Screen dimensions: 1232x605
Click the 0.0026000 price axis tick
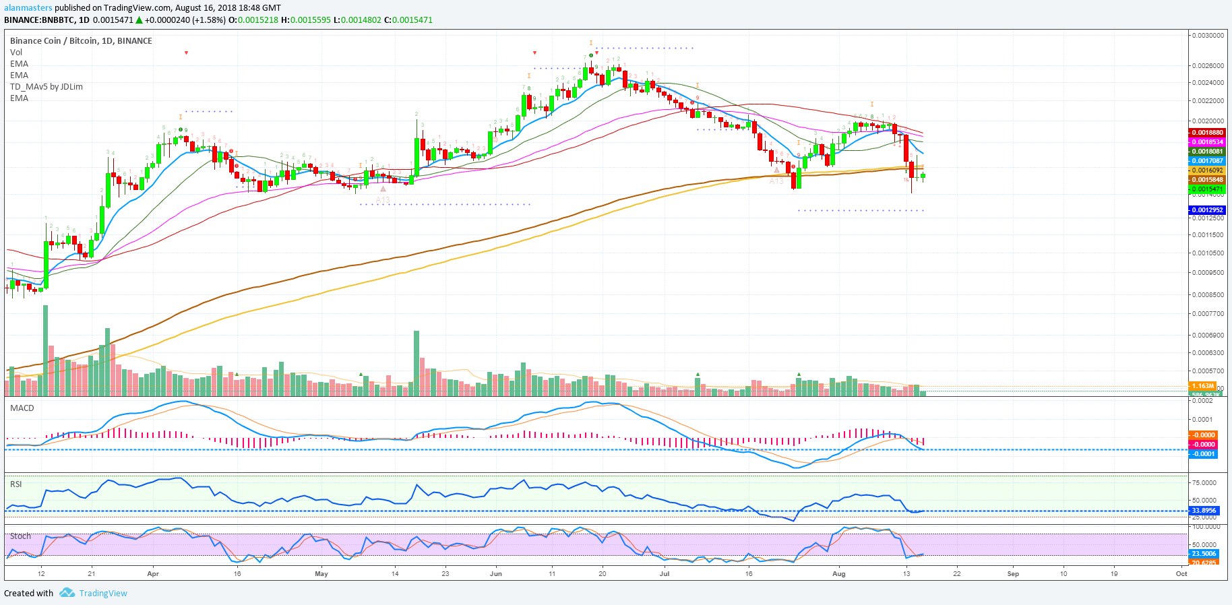(1208, 66)
